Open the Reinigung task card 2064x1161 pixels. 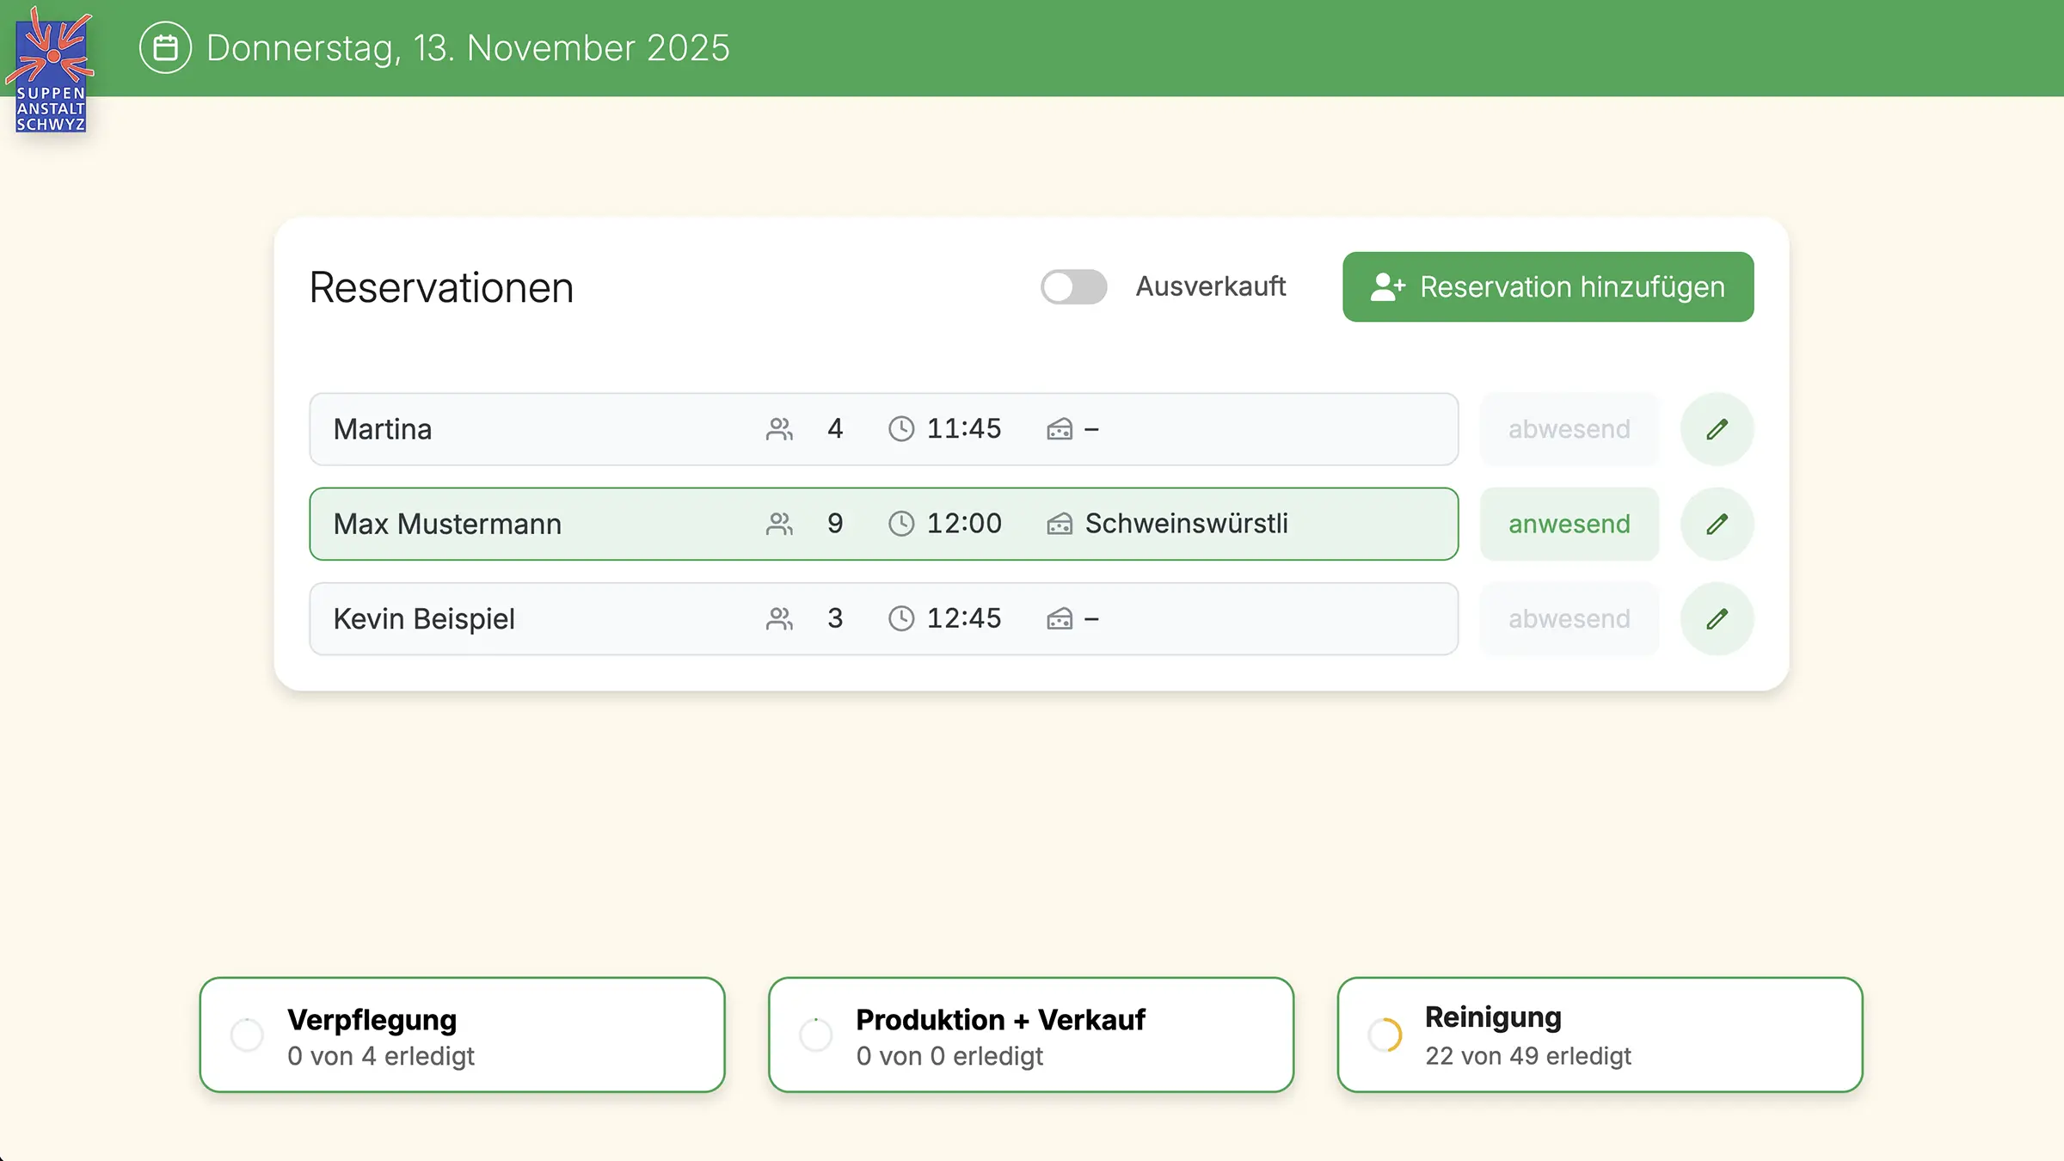tap(1600, 1035)
